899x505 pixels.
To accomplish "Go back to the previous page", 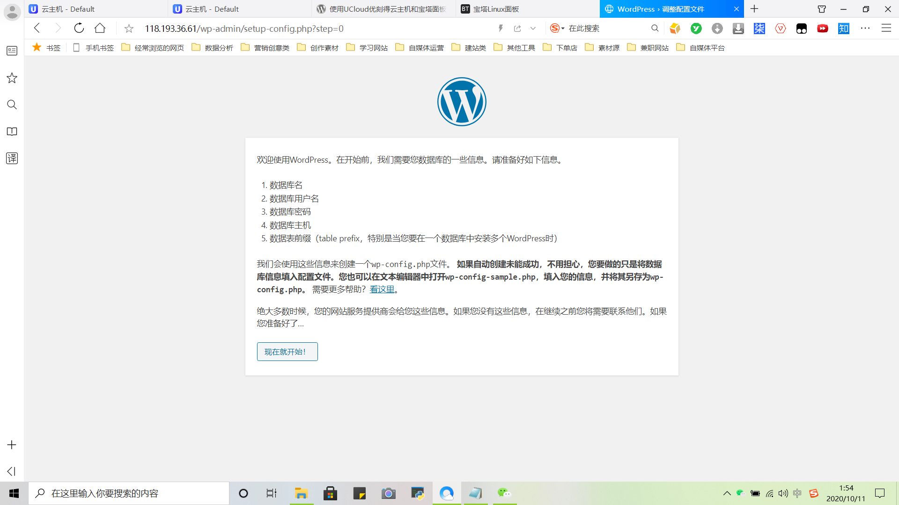I will pyautogui.click(x=37, y=29).
